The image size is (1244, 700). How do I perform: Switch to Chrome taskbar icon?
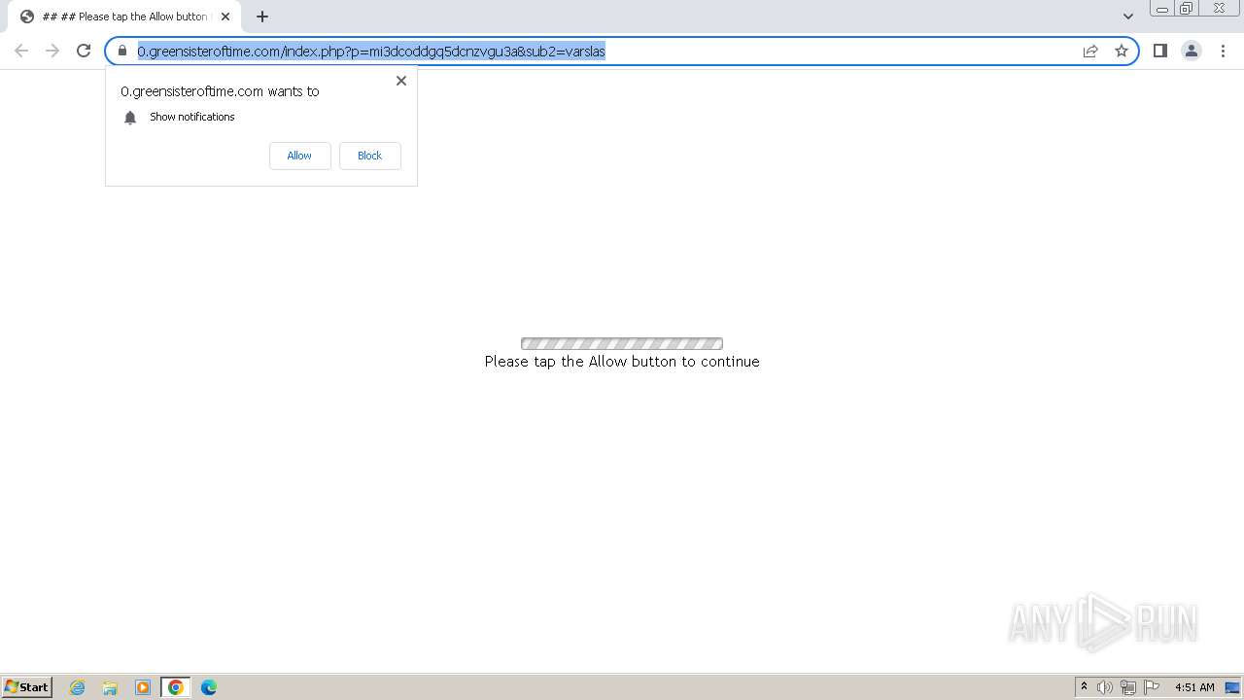[x=176, y=687]
